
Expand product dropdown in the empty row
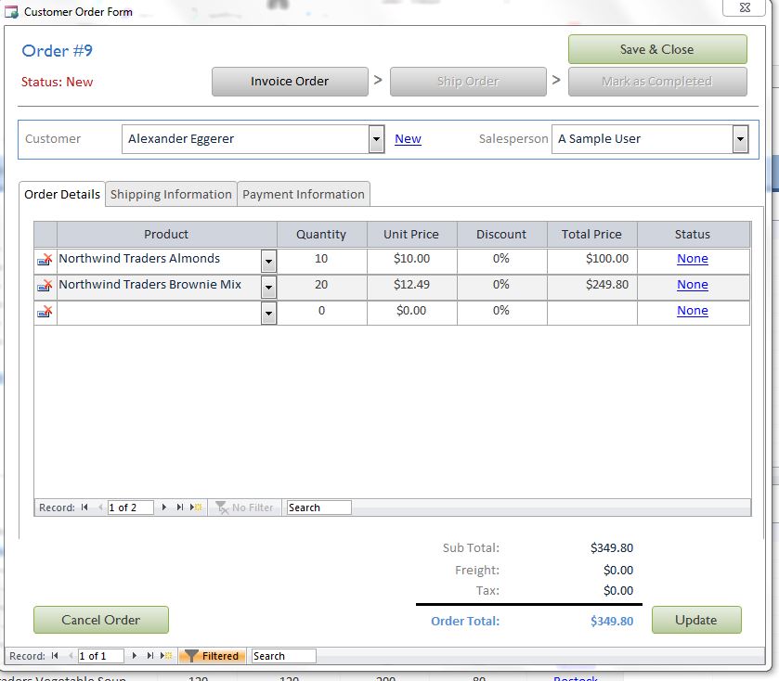click(x=268, y=314)
